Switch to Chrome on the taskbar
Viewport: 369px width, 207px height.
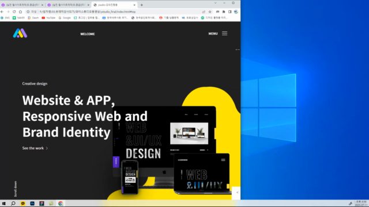61,204
